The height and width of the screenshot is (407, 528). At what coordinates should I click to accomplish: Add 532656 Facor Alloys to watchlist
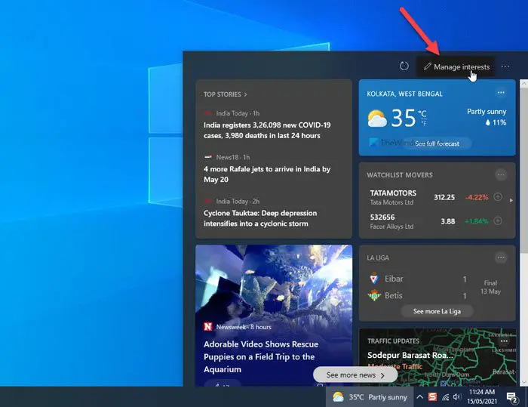(x=498, y=220)
